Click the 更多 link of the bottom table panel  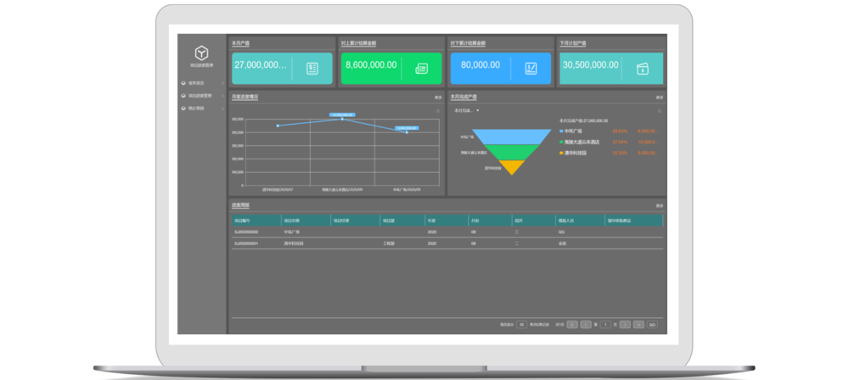[x=659, y=205]
